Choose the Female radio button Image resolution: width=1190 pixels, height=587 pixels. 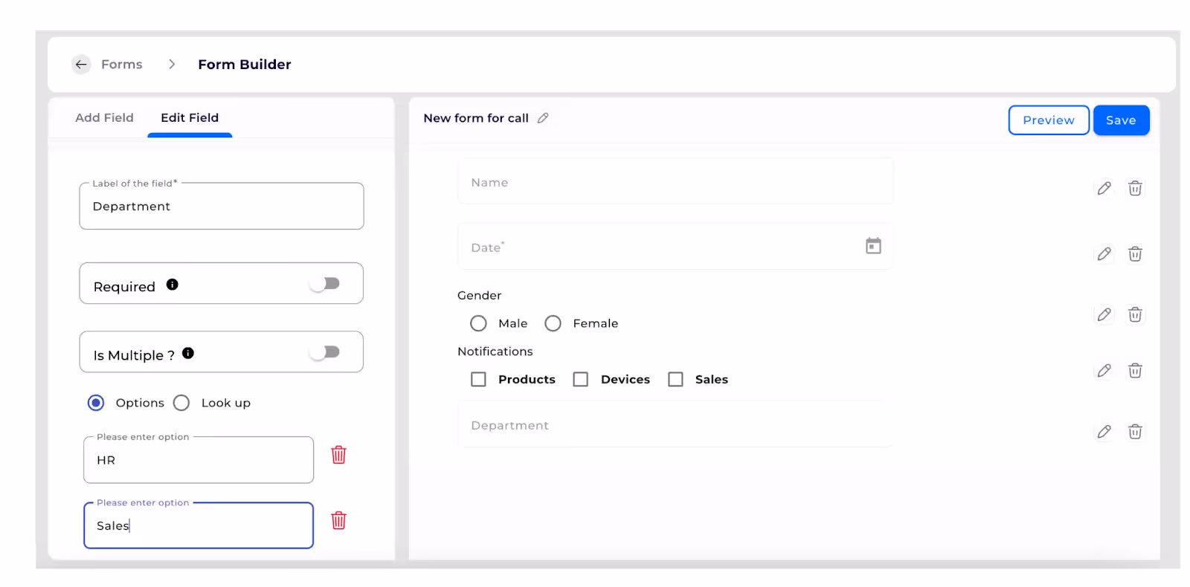553,323
